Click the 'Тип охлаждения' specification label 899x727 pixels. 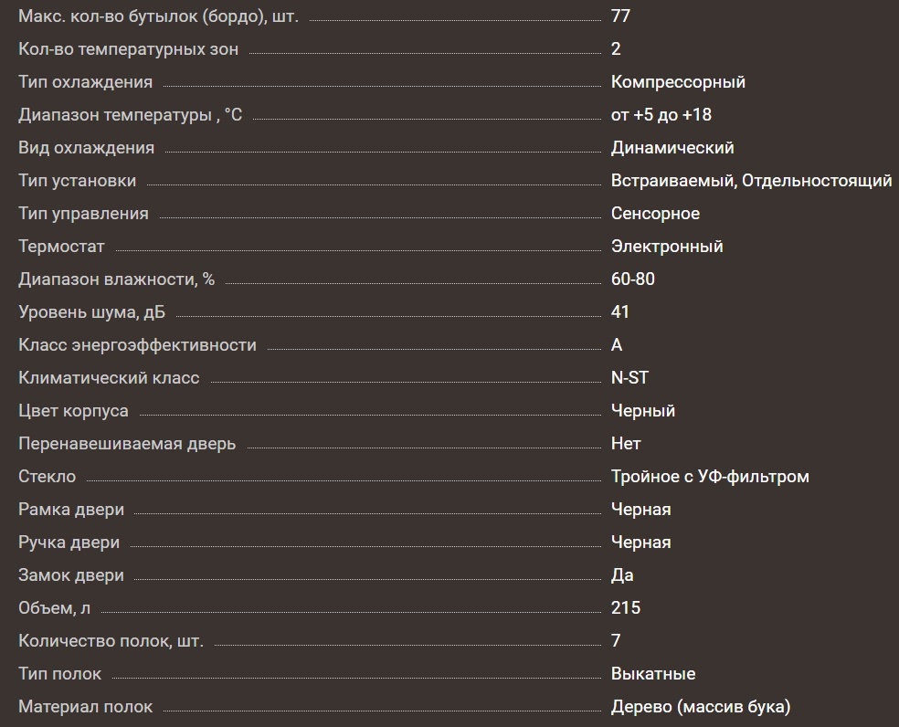pyautogui.click(x=85, y=82)
